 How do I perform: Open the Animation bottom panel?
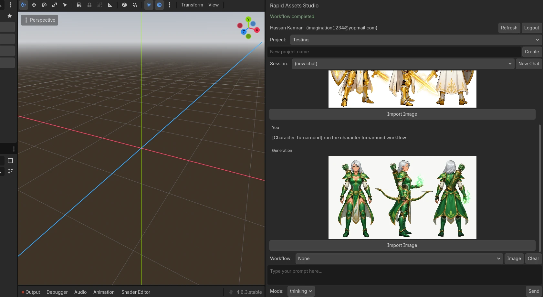coord(104,292)
